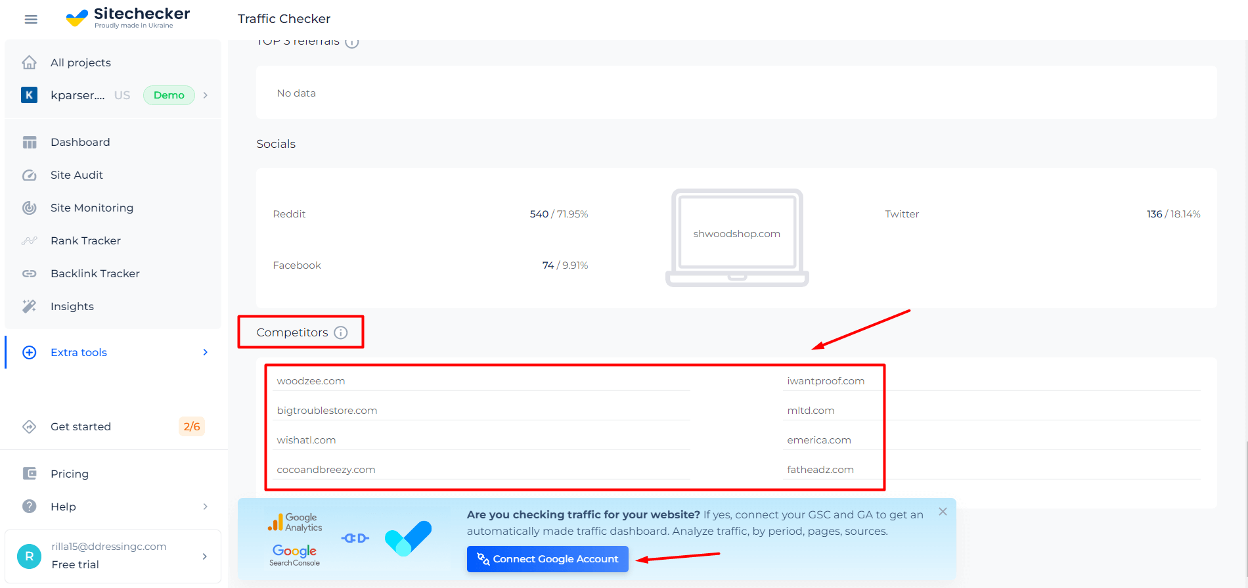Click the rilla15@ddressingc.com account email
Screen dimensions: 1248x588
click(109, 547)
